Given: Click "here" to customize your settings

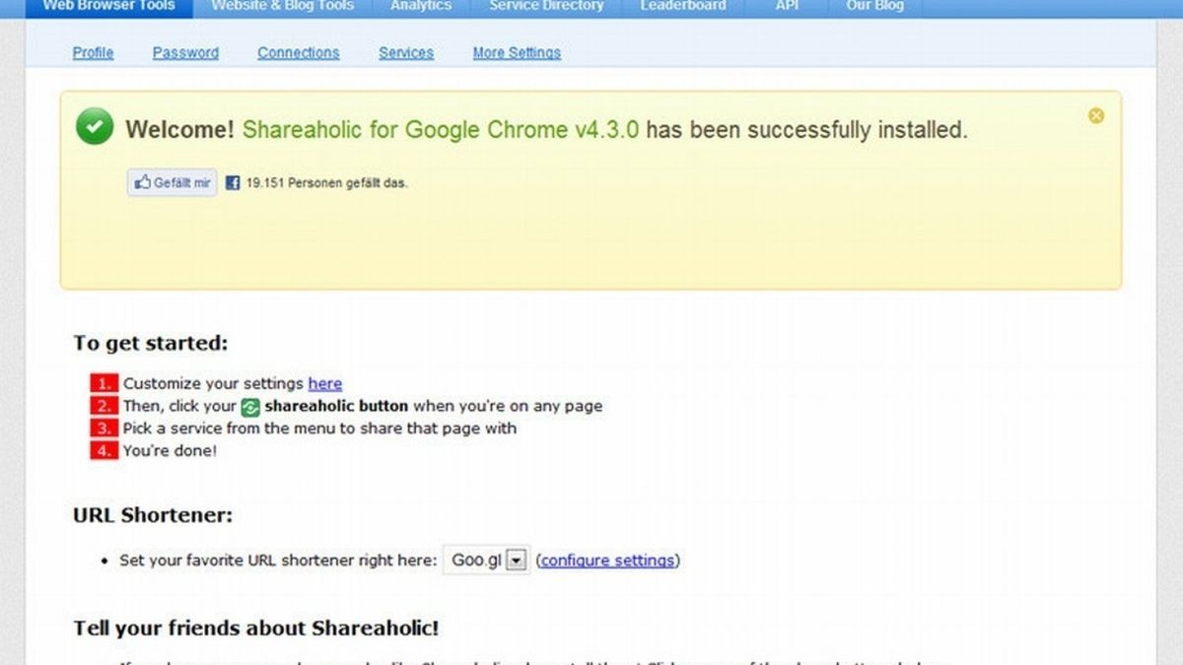Looking at the screenshot, I should click(324, 383).
